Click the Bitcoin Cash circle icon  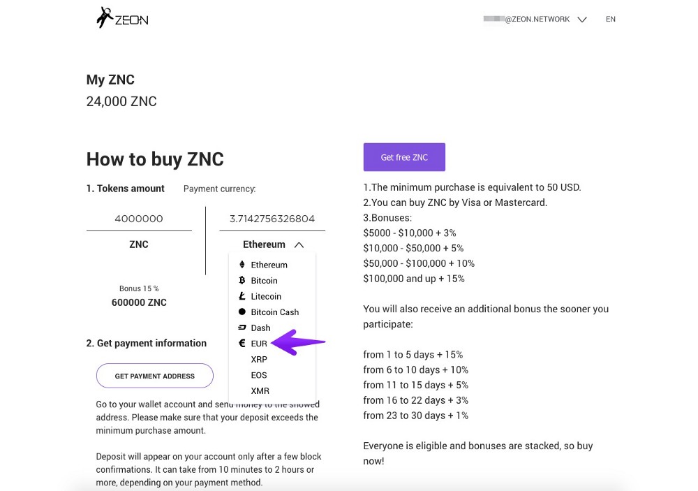[242, 312]
